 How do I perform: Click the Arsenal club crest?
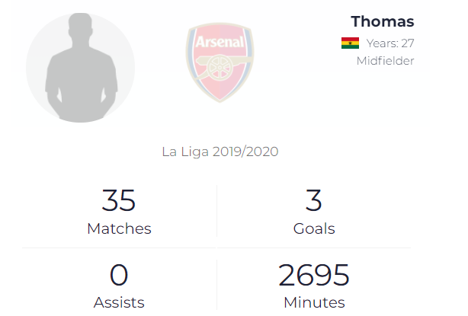(x=220, y=63)
